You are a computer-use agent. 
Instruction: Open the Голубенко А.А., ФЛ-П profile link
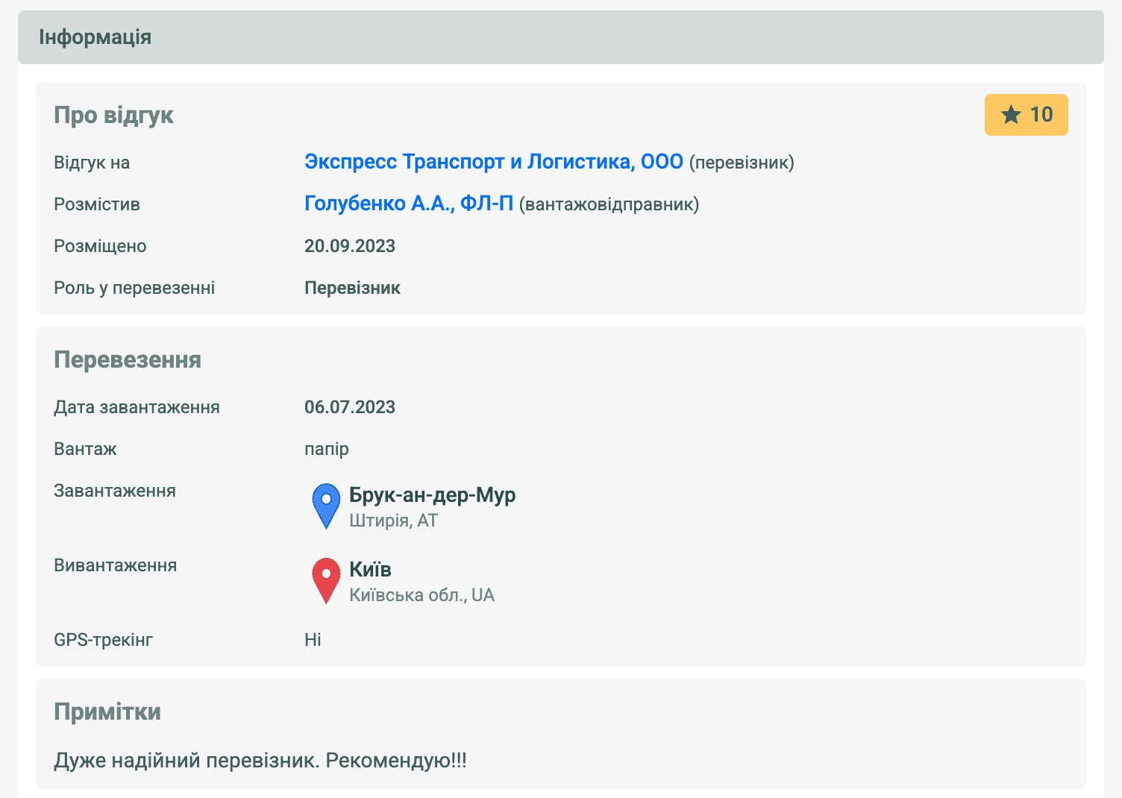(x=408, y=204)
